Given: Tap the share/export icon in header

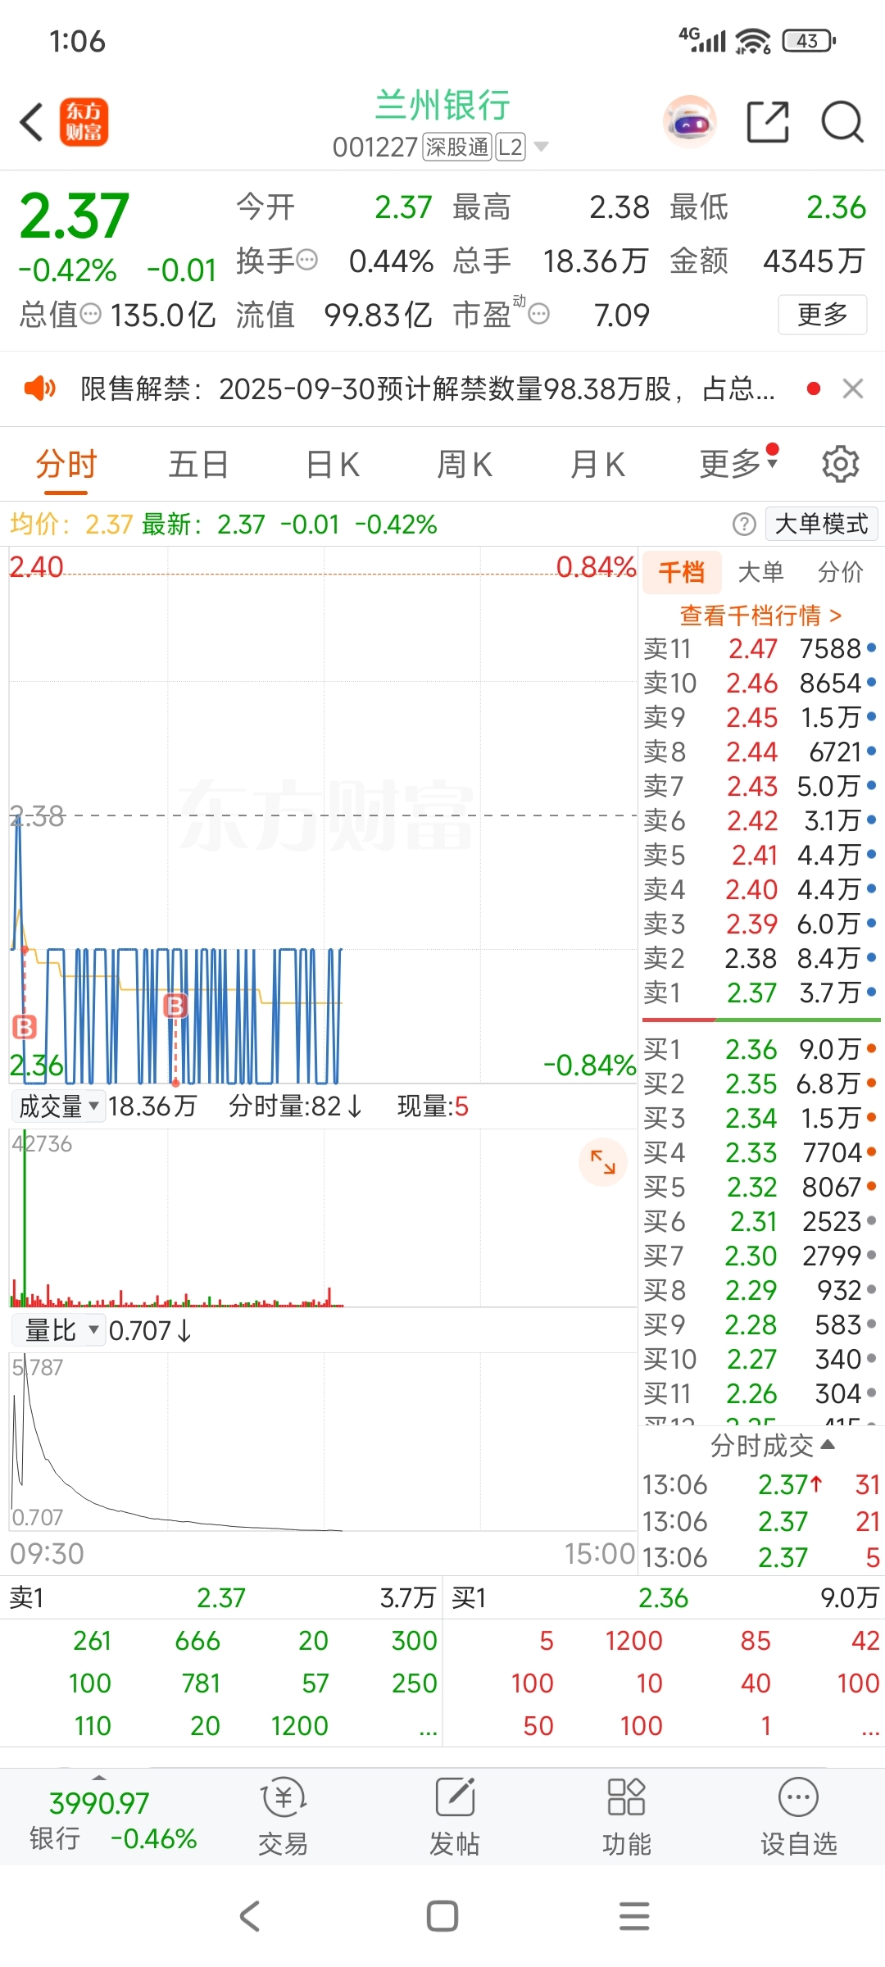Looking at the screenshot, I should [x=768, y=122].
